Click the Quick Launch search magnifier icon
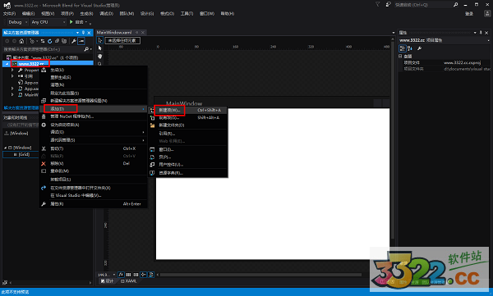The width and height of the screenshot is (493, 296). (x=455, y=4)
